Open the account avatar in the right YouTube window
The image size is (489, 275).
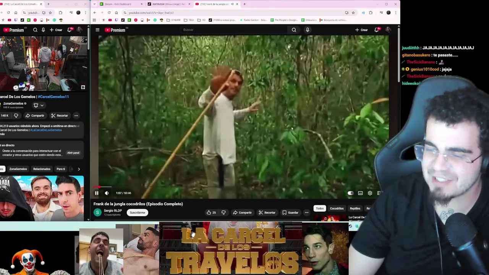pyautogui.click(x=388, y=30)
